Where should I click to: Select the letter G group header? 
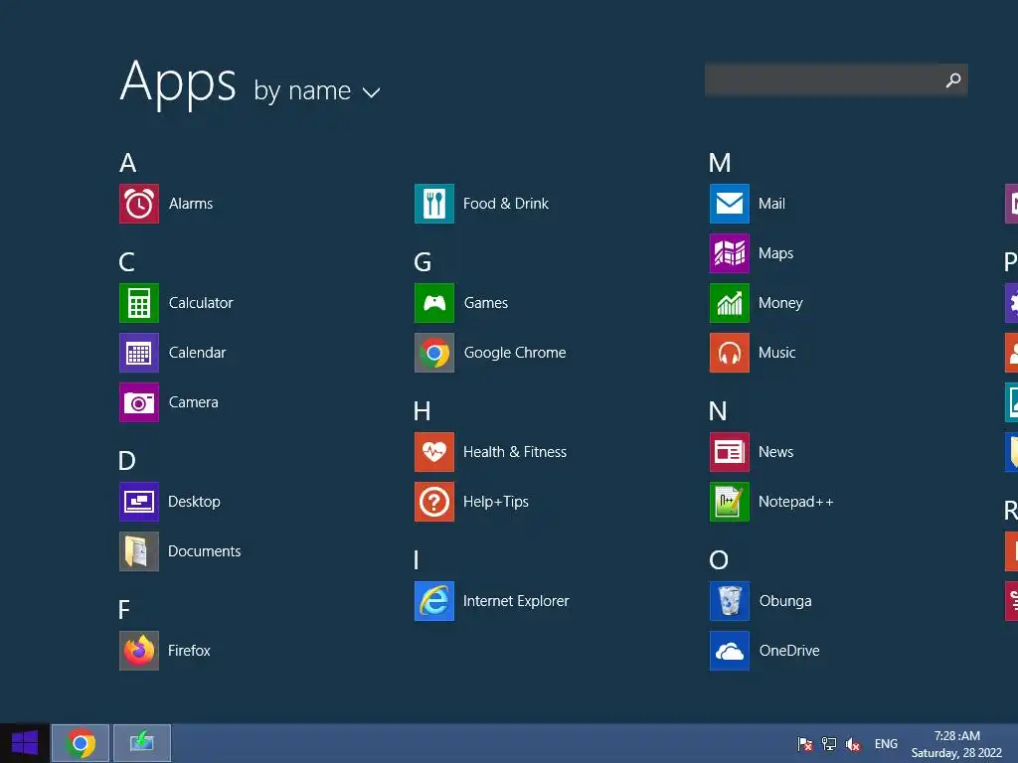(x=423, y=262)
